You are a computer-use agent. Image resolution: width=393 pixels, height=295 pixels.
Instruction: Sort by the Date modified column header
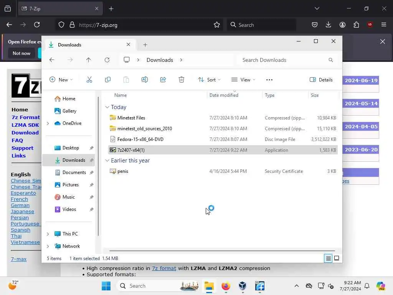234,95
